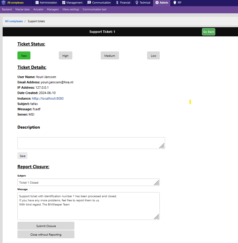The width and height of the screenshot is (238, 243).
Task: Set ticket priority to Medium
Action: point(110,56)
